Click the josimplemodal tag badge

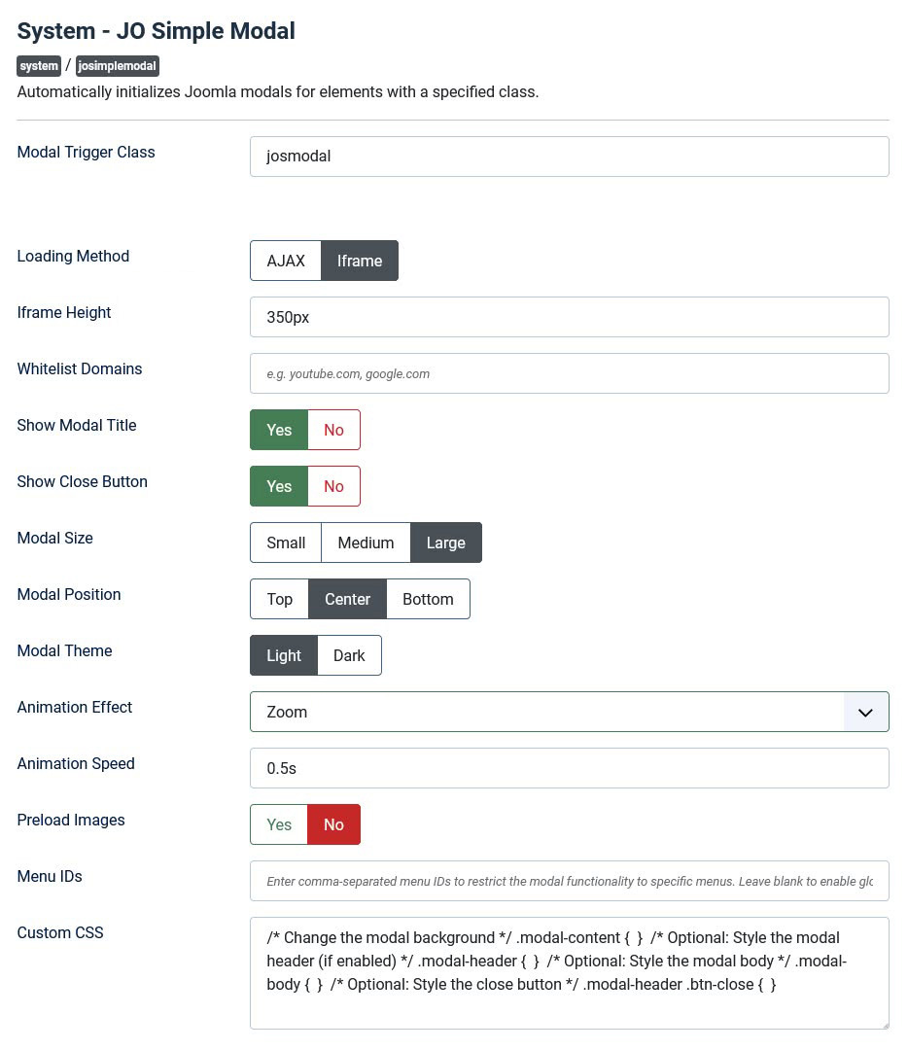coord(117,66)
